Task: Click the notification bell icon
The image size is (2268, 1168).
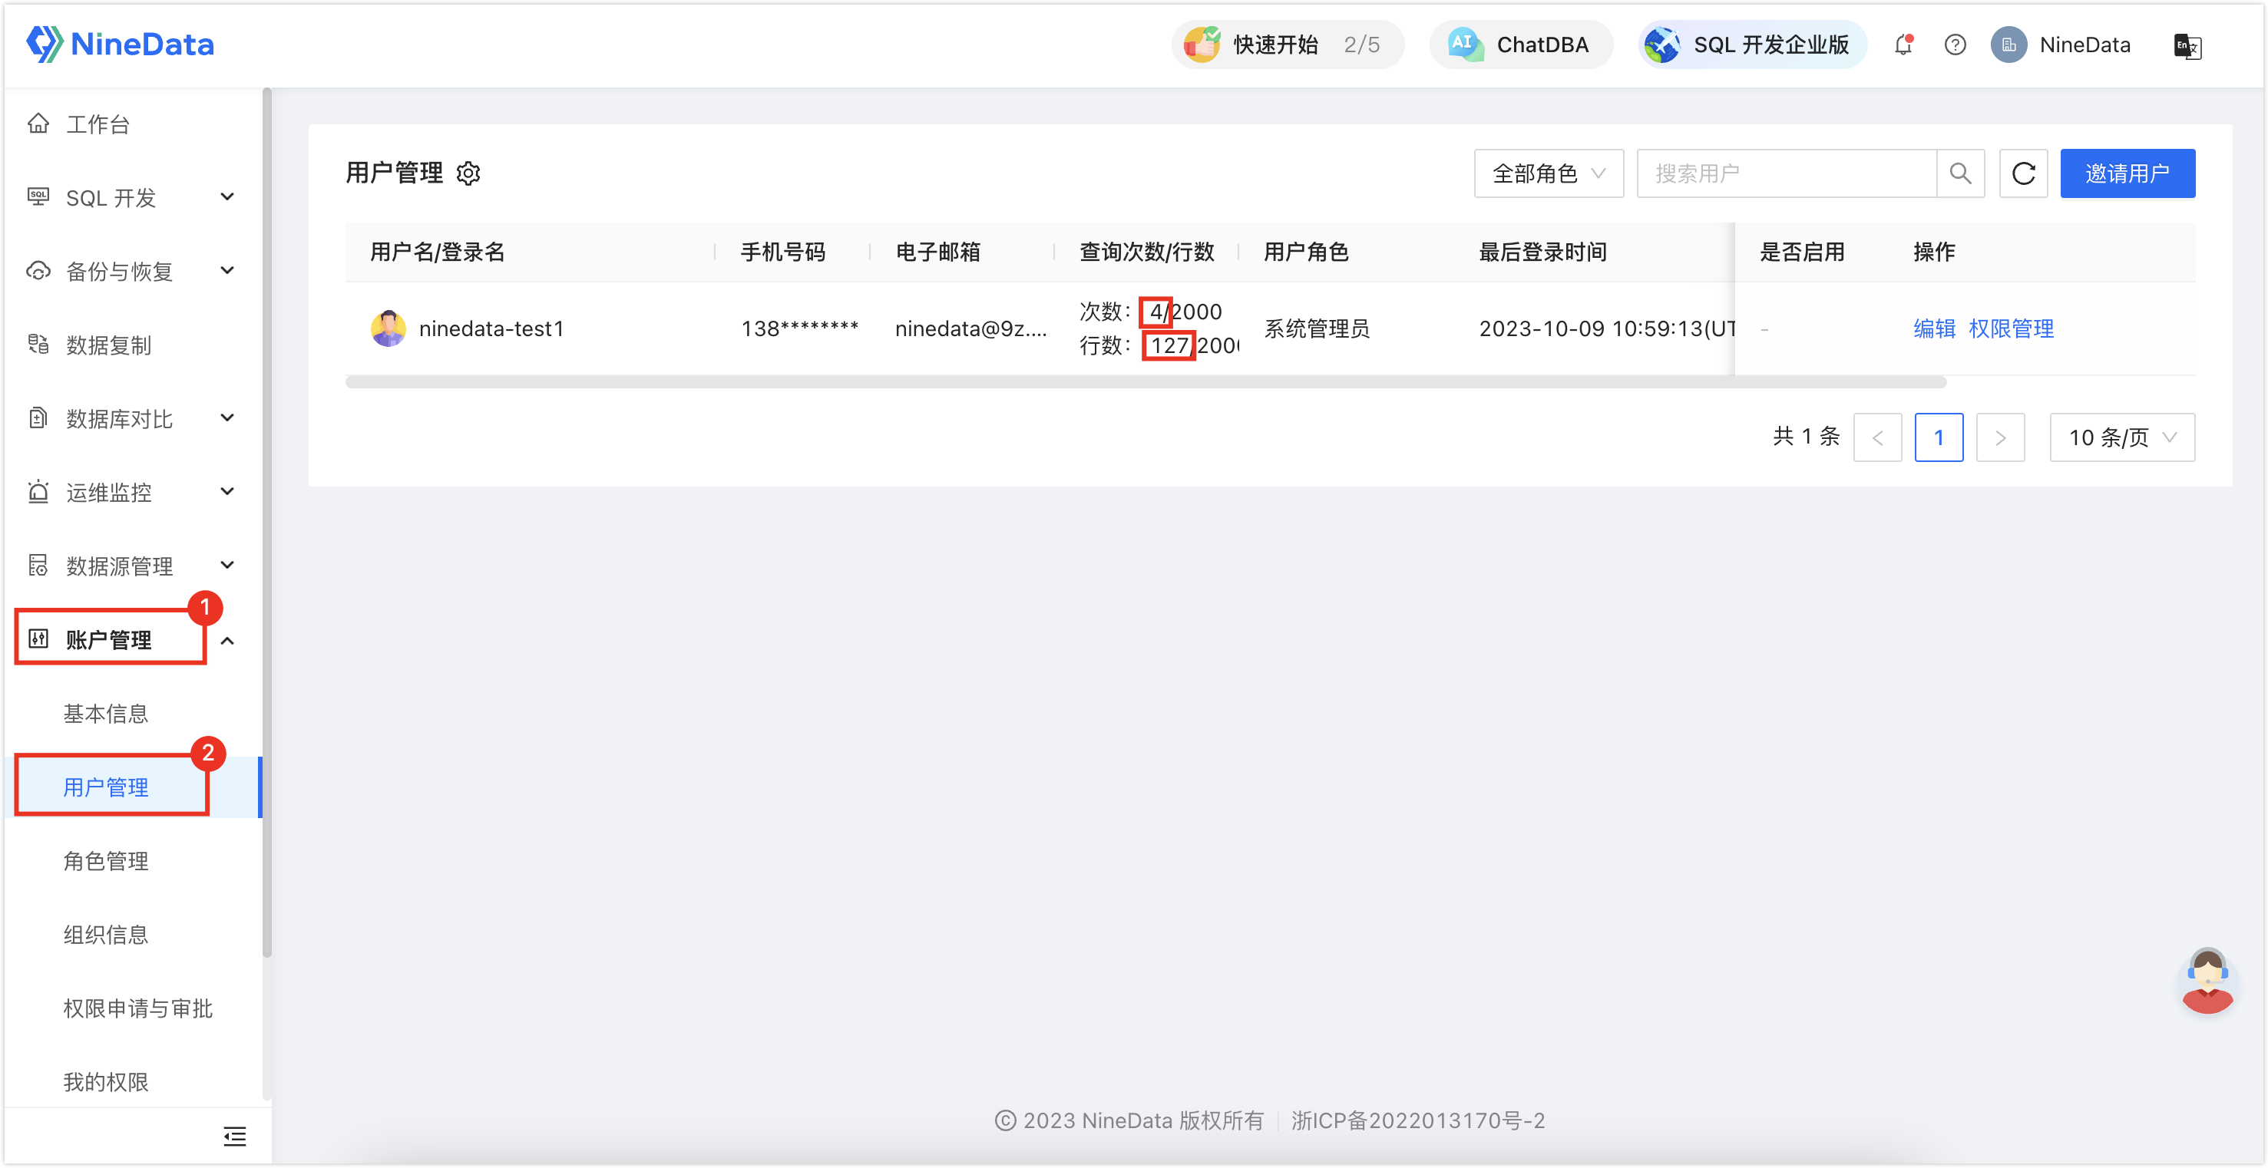Action: point(1903,45)
